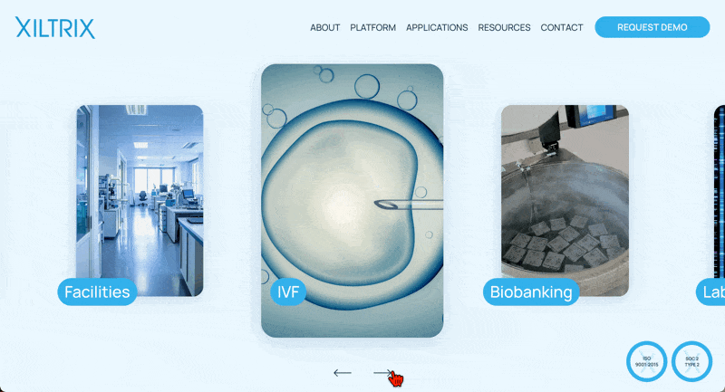The height and width of the screenshot is (392, 725).
Task: Select the IVF label pill
Action: (x=288, y=292)
